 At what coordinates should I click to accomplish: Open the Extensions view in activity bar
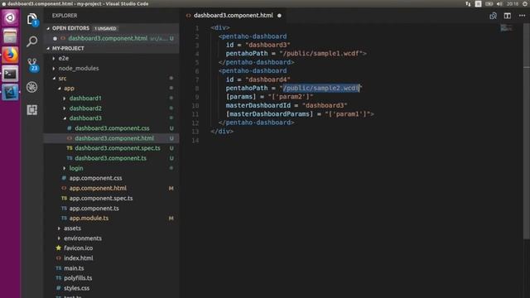tap(32, 109)
